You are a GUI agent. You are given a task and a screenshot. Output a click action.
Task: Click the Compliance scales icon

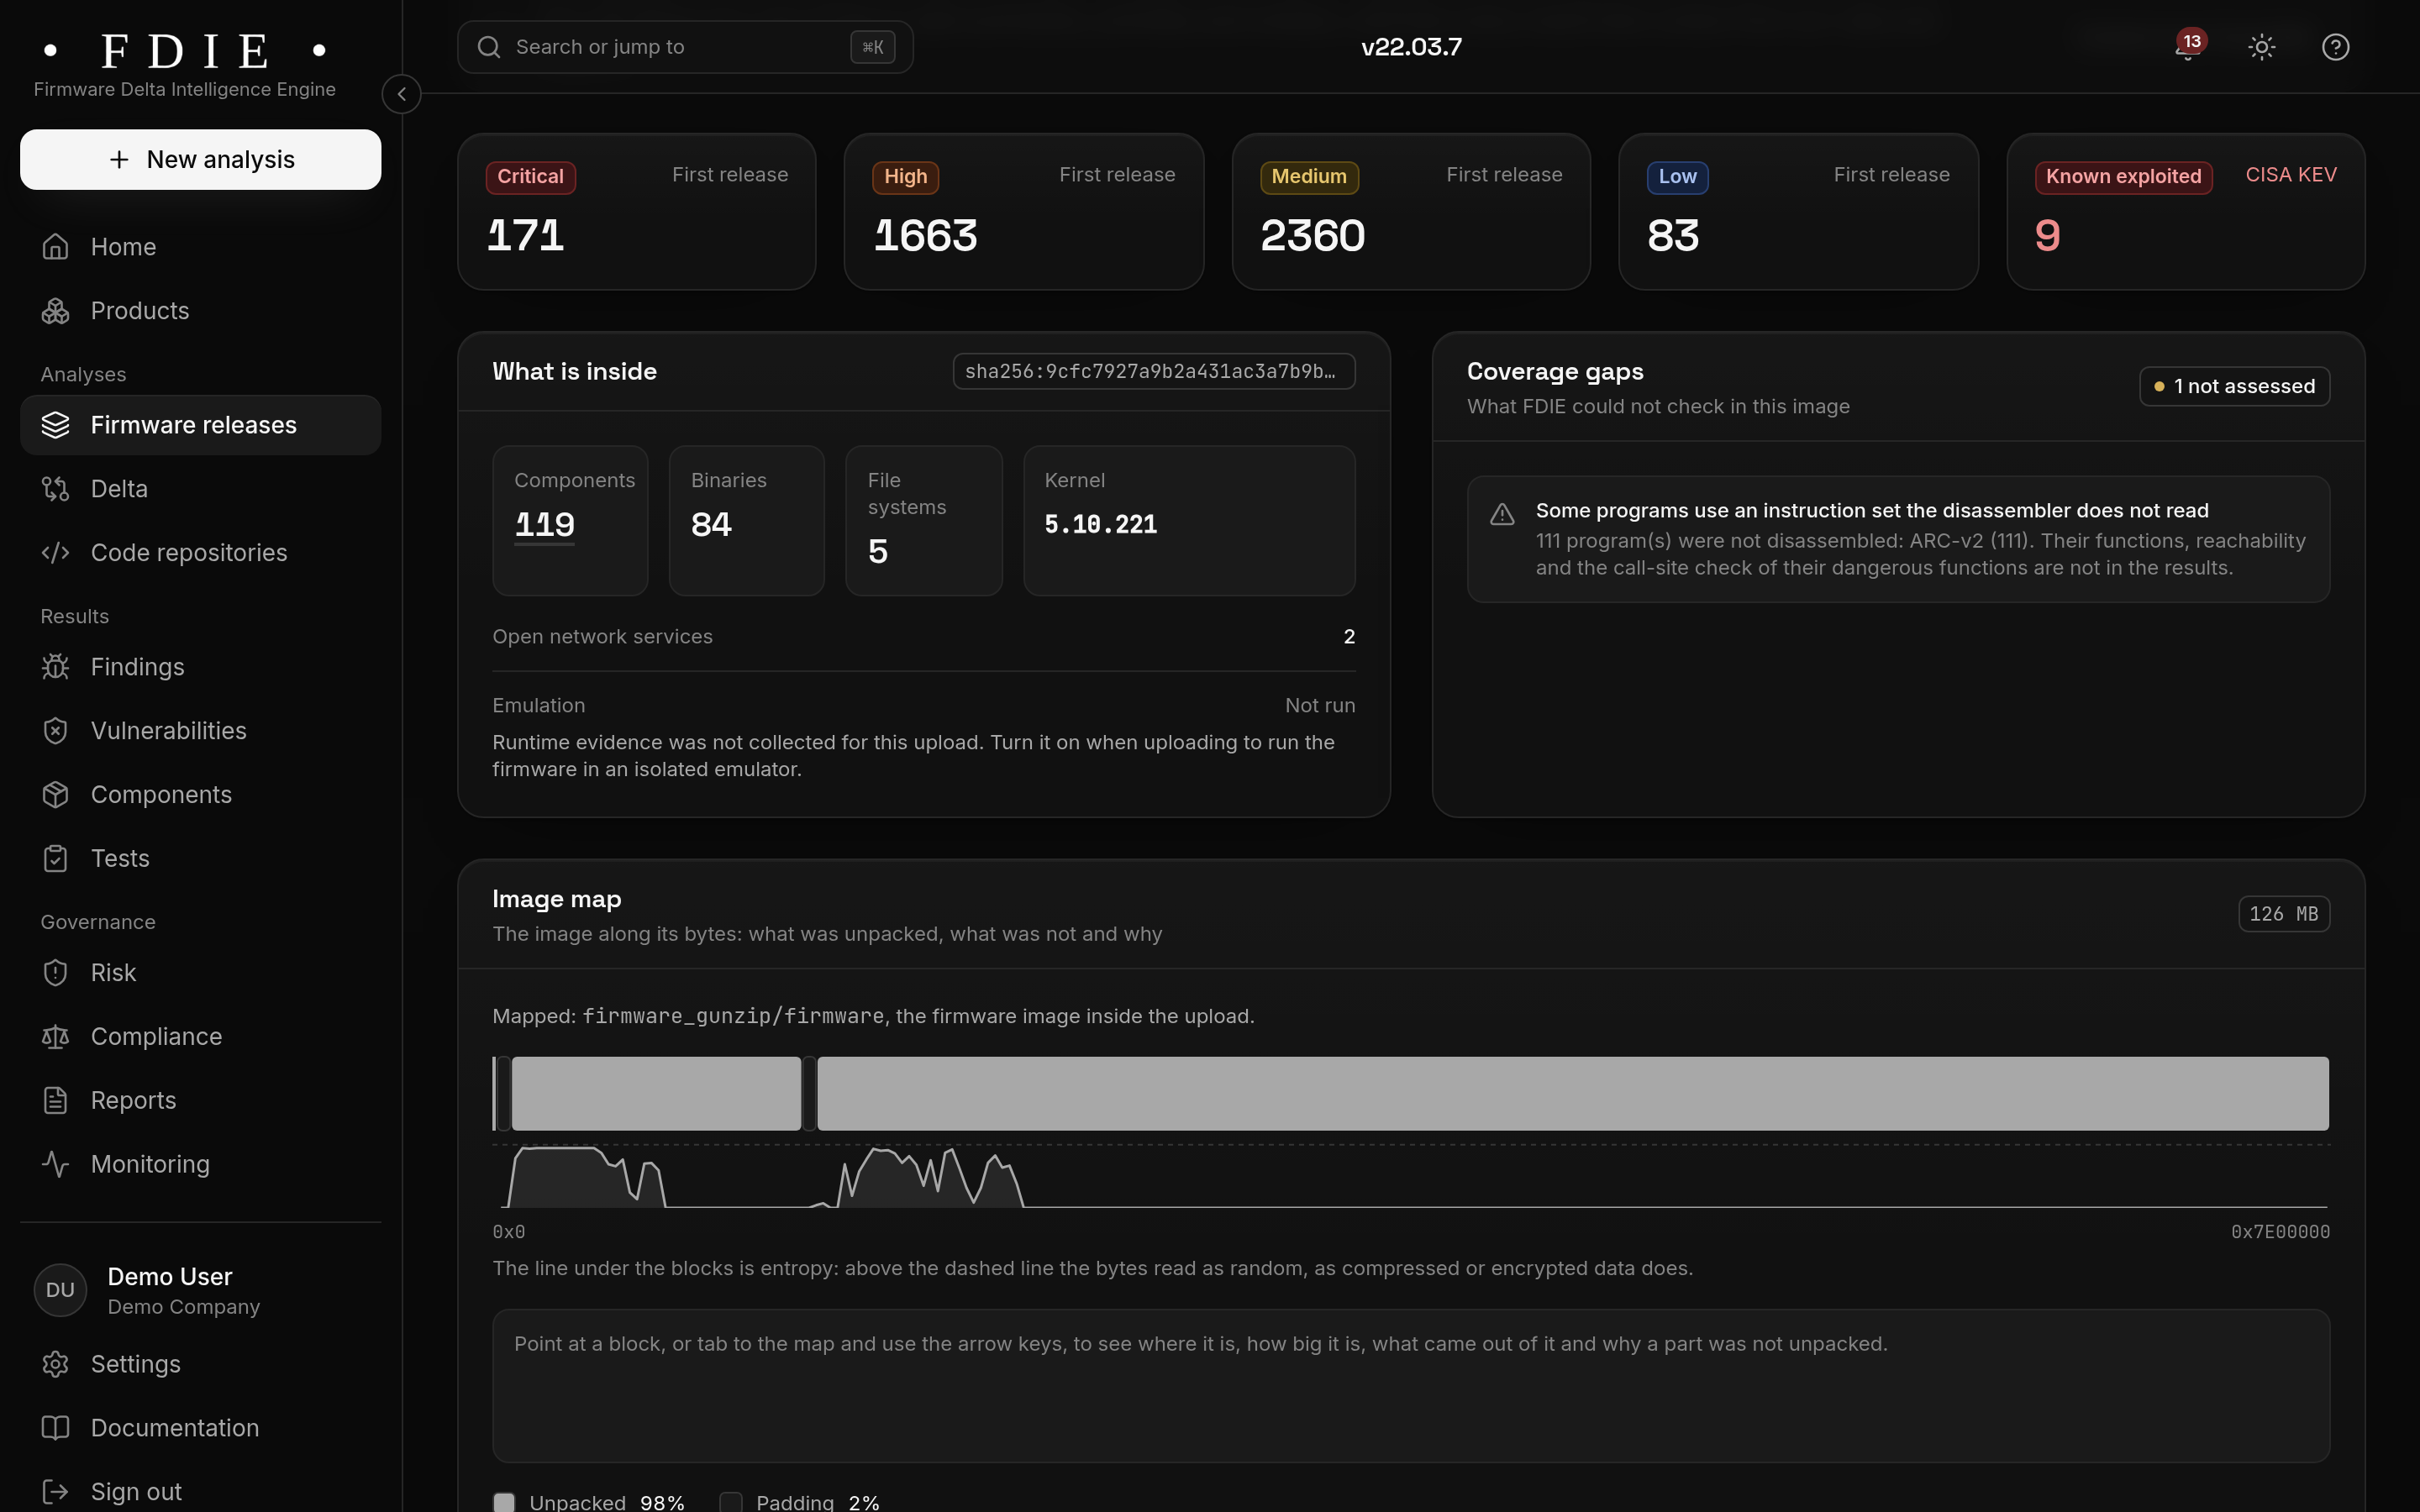coord(55,1037)
